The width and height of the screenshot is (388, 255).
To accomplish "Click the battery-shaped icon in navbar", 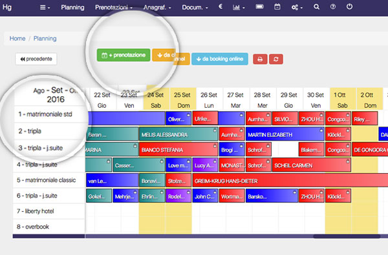I will 259,7.
